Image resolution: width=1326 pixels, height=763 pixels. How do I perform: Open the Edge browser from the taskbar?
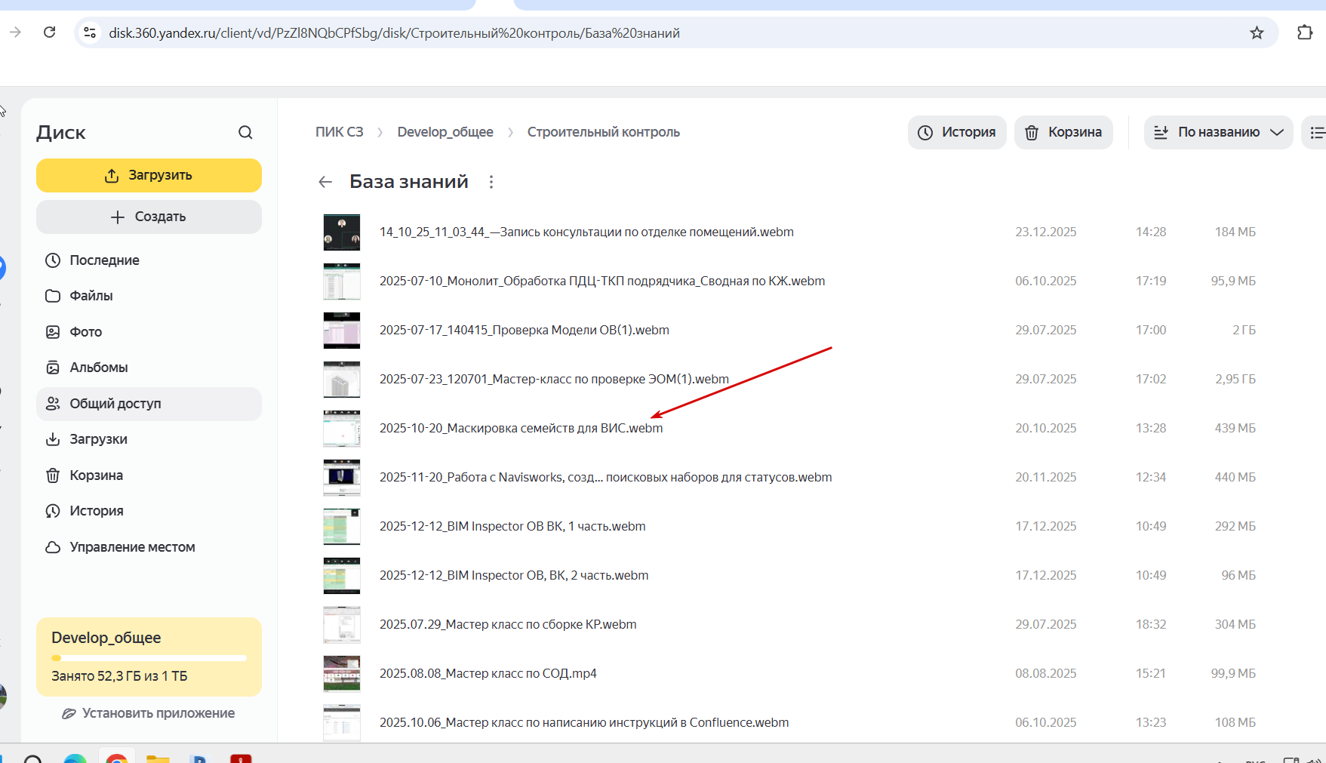[x=75, y=758]
